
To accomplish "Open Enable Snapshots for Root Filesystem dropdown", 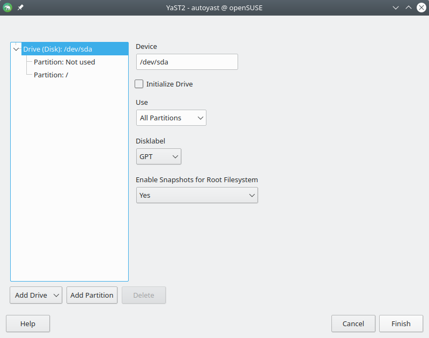I will click(x=197, y=195).
